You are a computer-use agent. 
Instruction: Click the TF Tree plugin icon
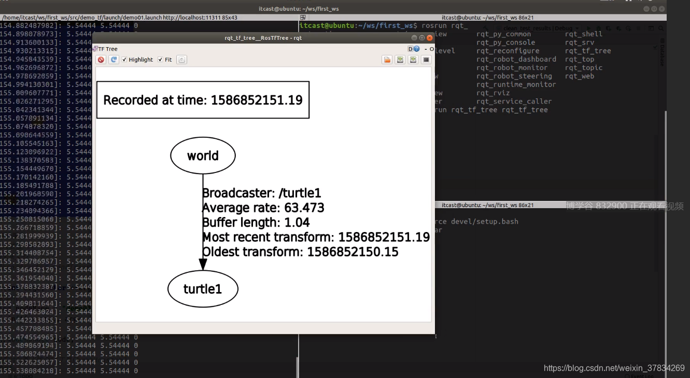pos(95,49)
